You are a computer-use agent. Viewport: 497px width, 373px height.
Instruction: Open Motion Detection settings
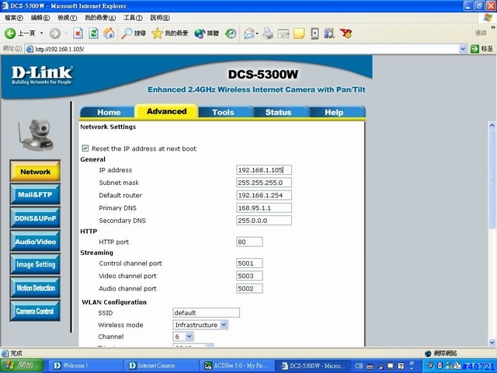[x=35, y=288]
